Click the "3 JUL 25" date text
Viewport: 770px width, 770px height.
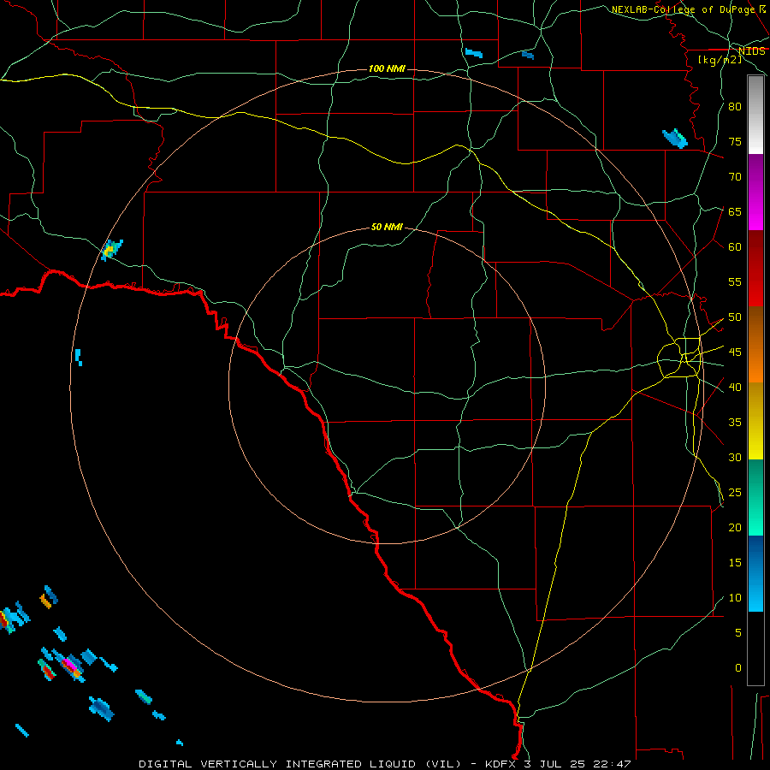(x=555, y=764)
